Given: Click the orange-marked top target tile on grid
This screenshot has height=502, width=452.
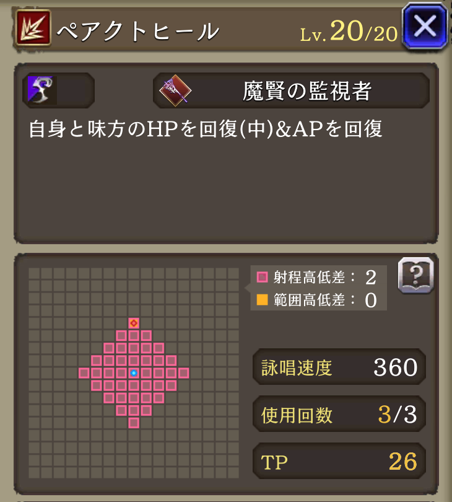Looking at the screenshot, I should [x=134, y=323].
